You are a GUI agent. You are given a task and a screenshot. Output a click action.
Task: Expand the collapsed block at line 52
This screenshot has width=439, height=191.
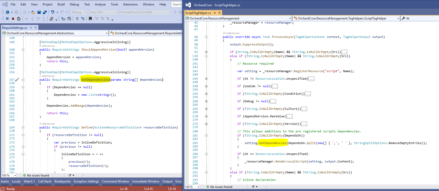(x=206, y=52)
